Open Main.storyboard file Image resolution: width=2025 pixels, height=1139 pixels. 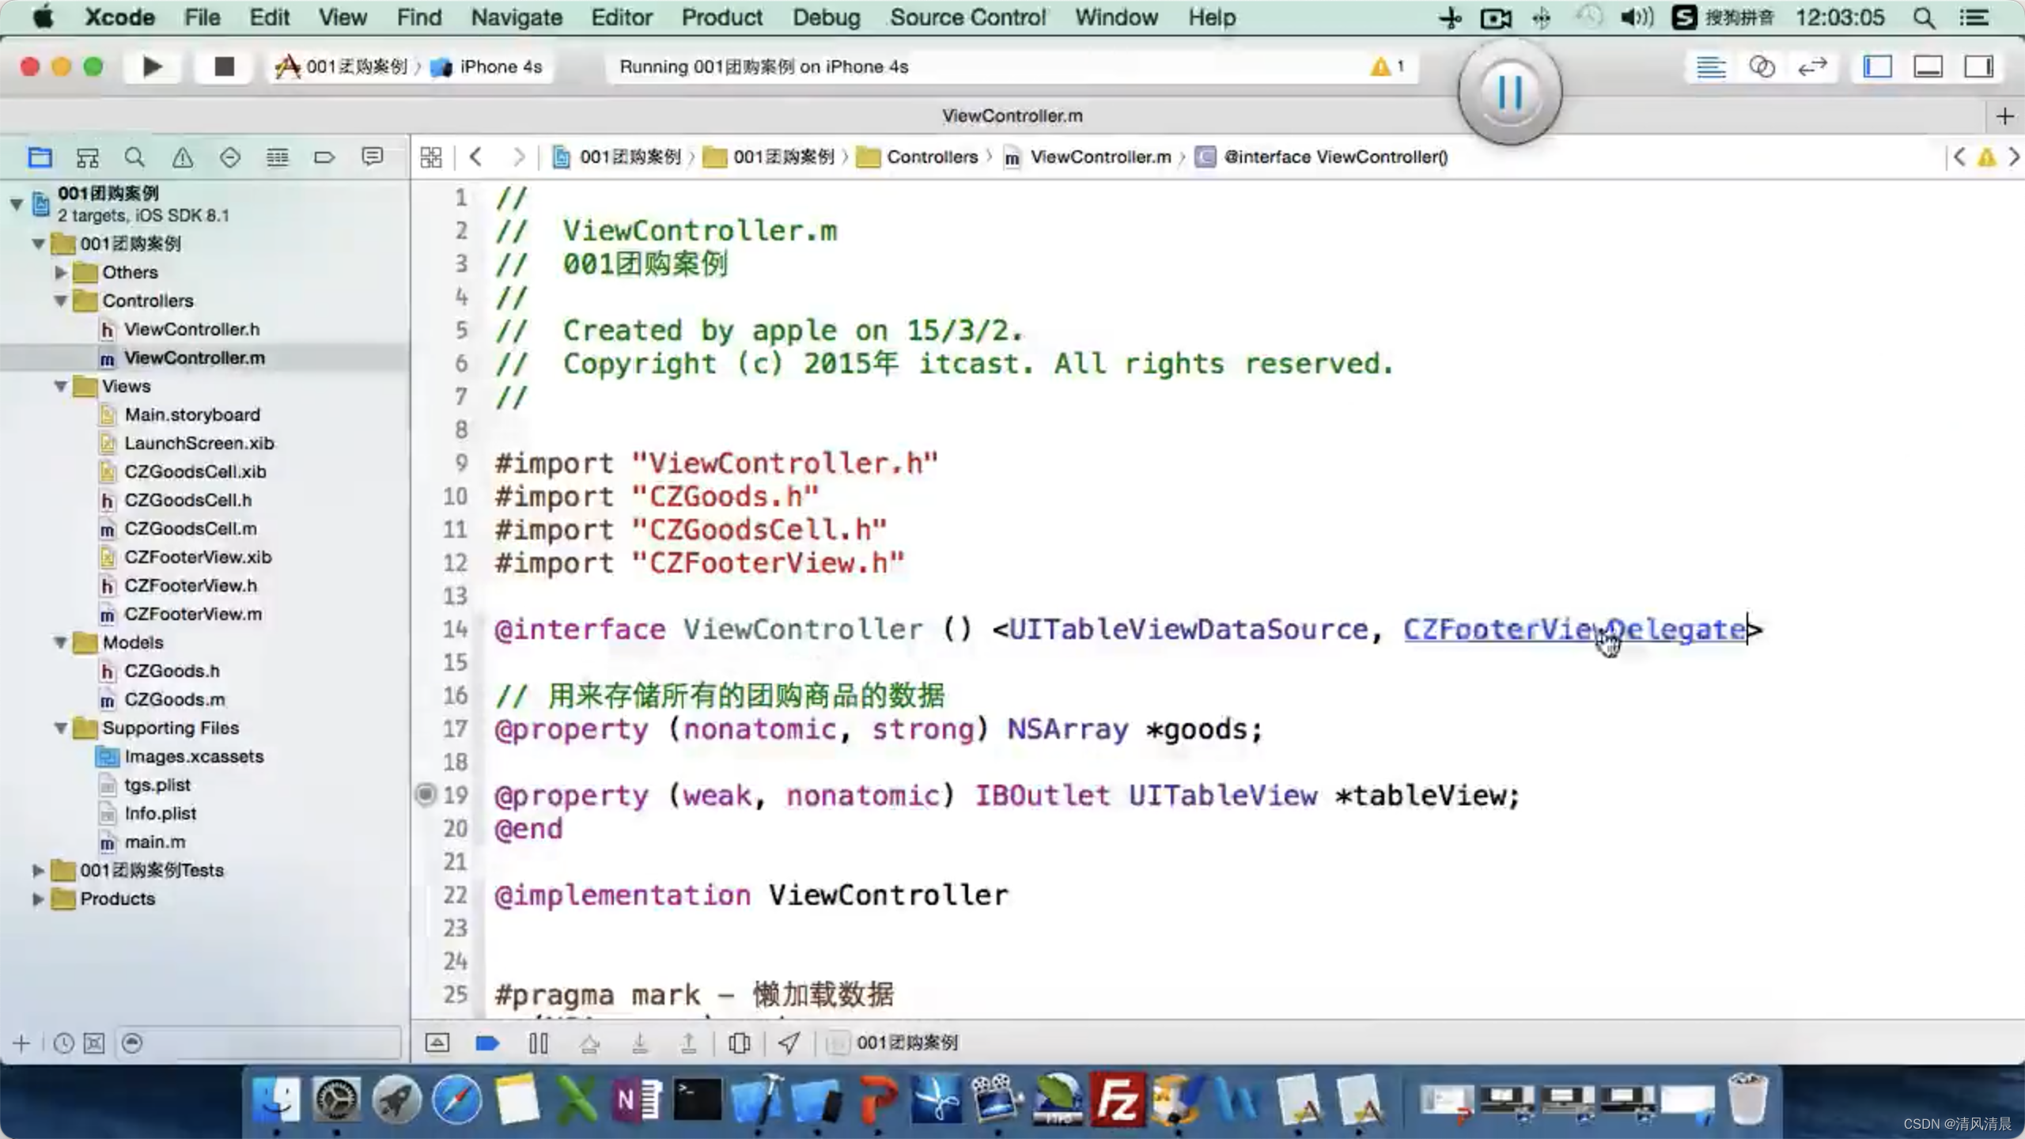click(191, 414)
